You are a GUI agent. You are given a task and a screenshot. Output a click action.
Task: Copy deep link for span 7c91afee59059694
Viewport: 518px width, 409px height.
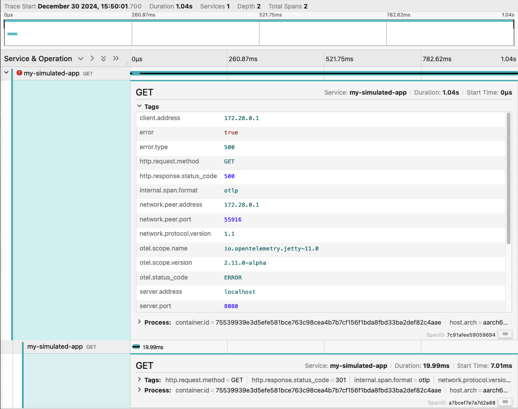505,334
